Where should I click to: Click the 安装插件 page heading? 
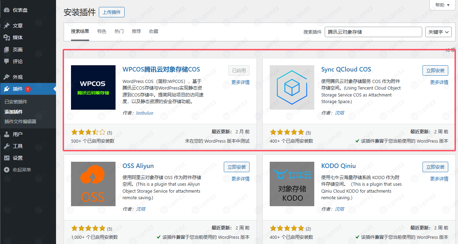click(x=80, y=12)
